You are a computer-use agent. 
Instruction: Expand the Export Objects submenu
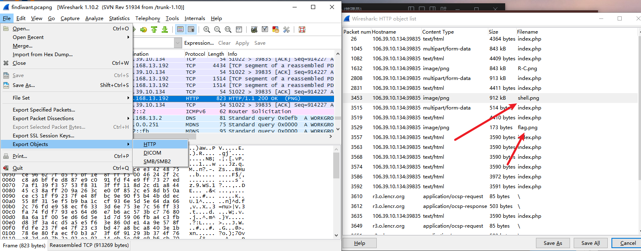pyautogui.click(x=66, y=144)
